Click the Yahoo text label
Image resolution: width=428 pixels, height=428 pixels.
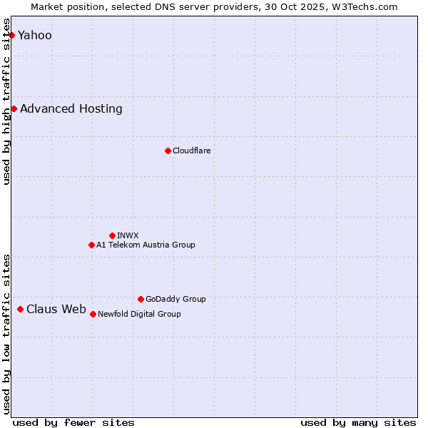[x=35, y=35]
